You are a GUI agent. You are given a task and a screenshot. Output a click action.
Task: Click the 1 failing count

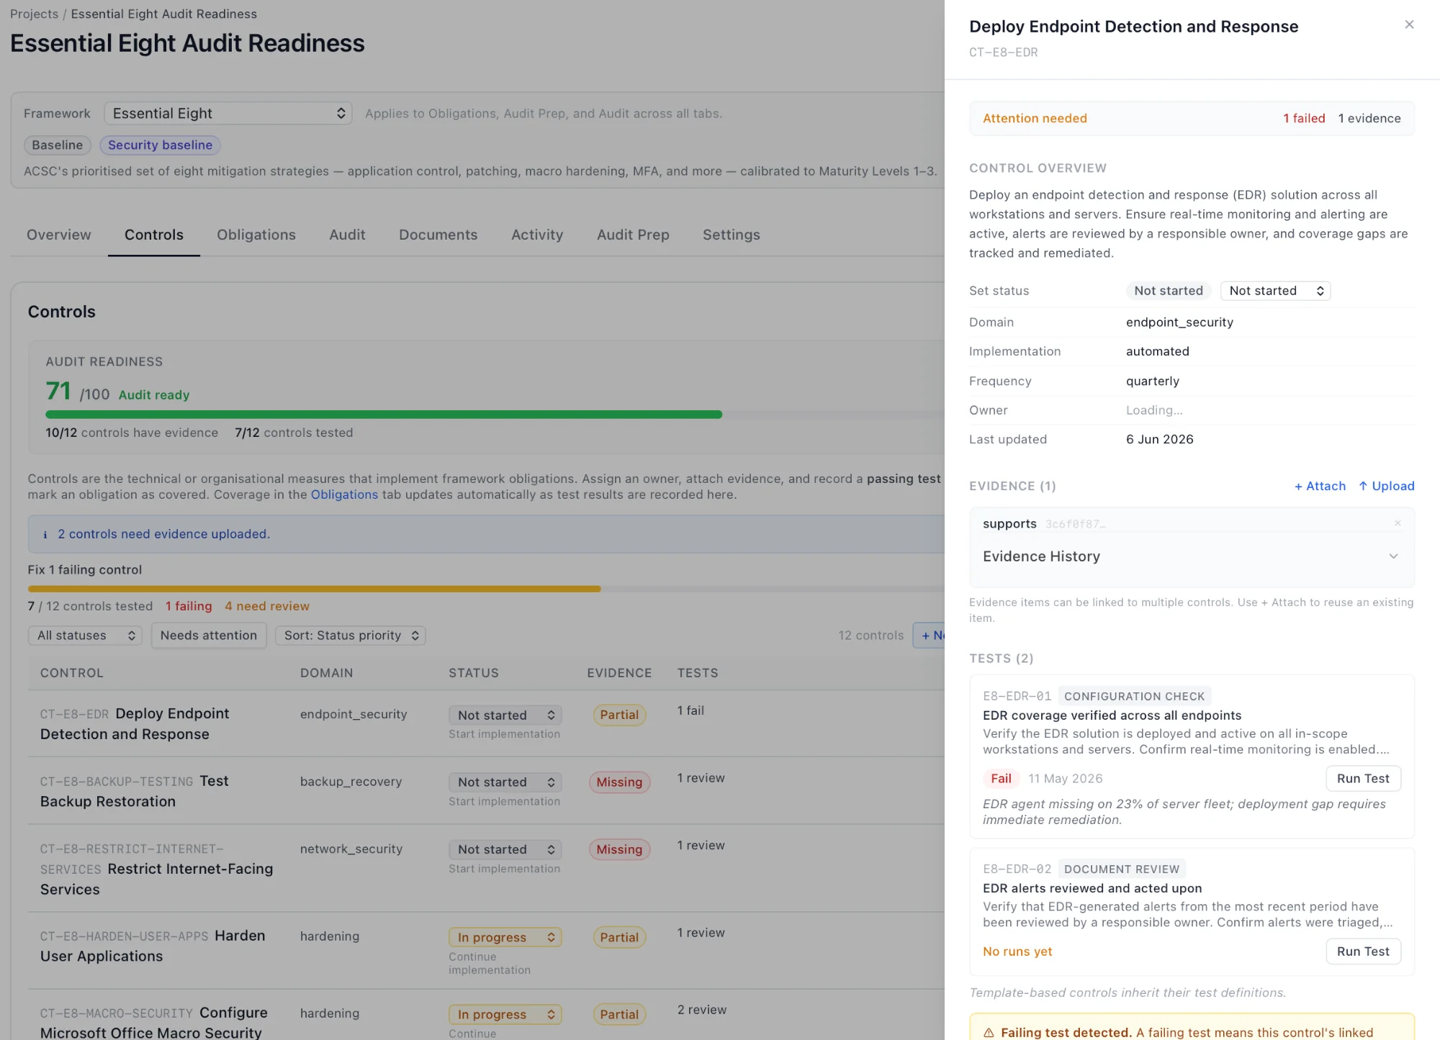point(189,606)
